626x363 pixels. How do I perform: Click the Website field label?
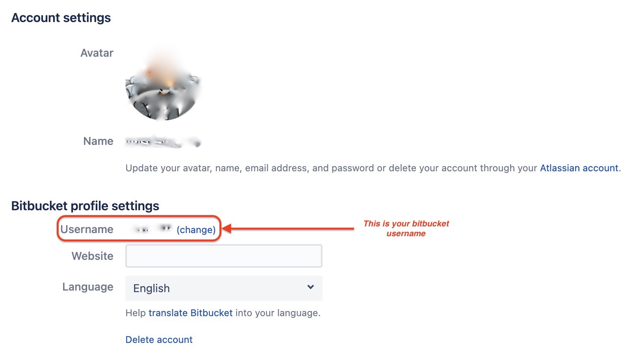(x=93, y=256)
